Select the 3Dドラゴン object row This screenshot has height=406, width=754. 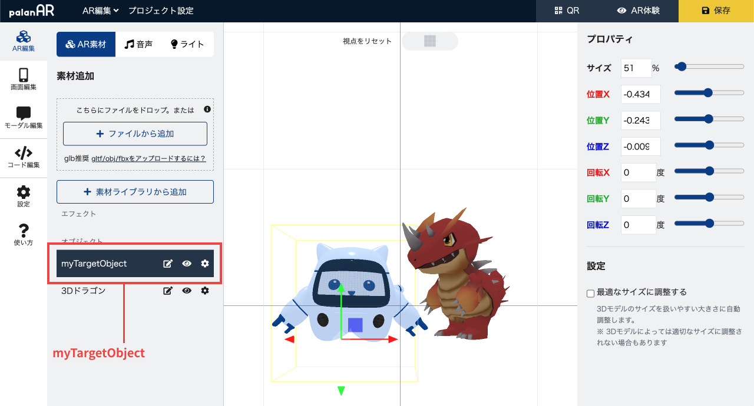pyautogui.click(x=135, y=291)
